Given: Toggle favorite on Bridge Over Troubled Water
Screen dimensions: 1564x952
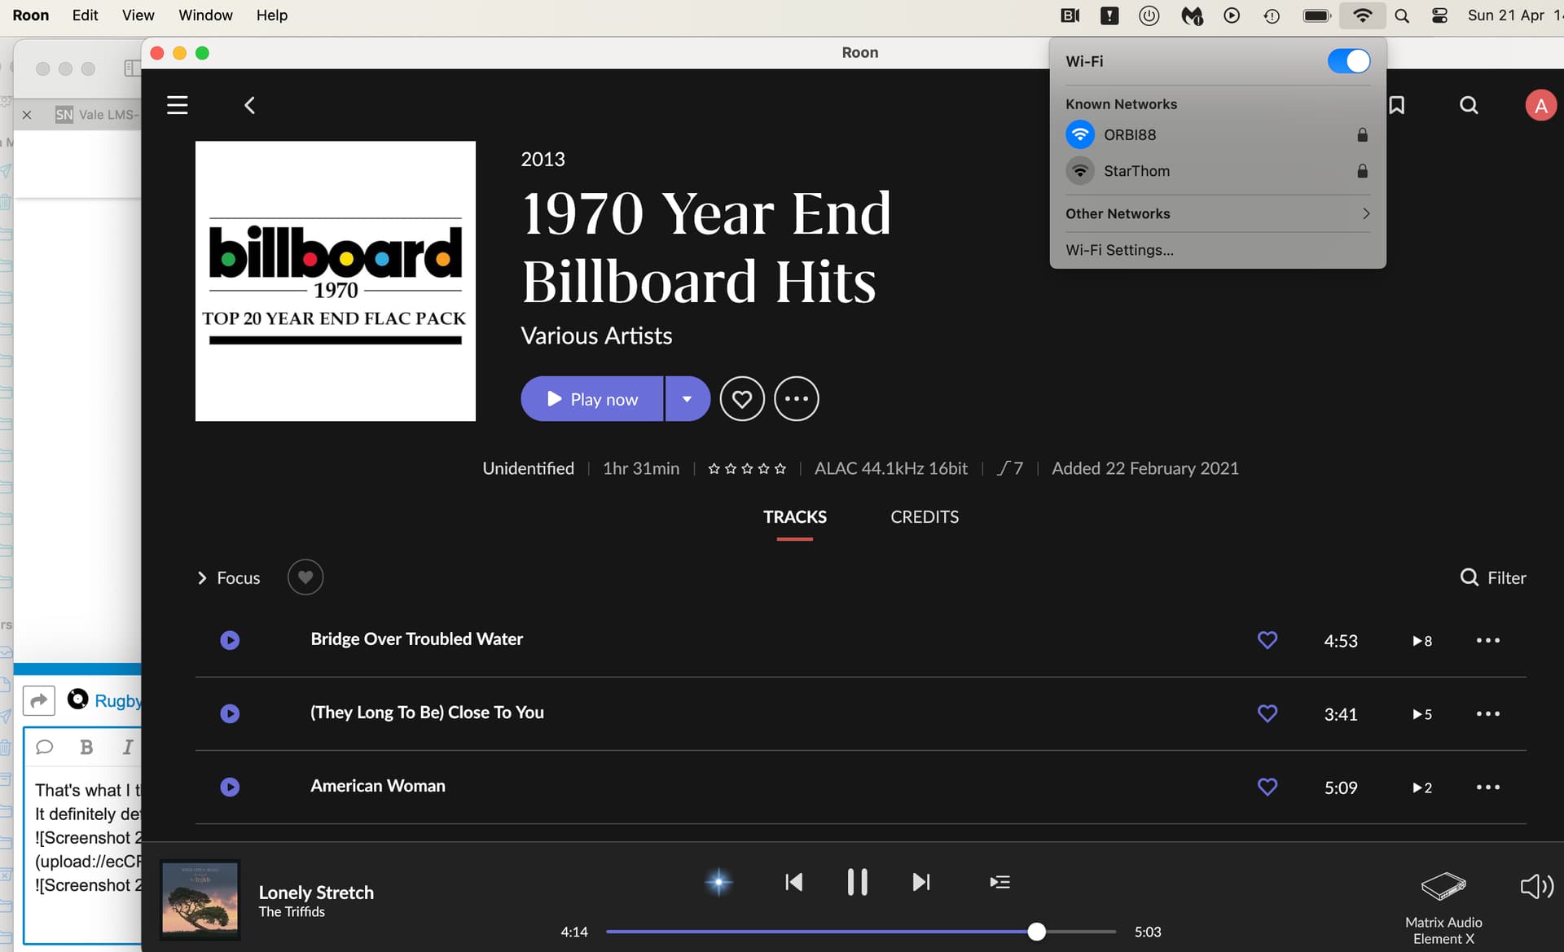Looking at the screenshot, I should [1267, 640].
